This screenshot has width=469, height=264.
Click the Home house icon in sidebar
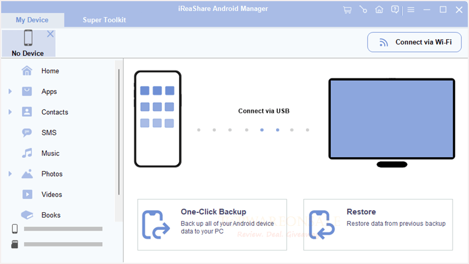(x=27, y=70)
